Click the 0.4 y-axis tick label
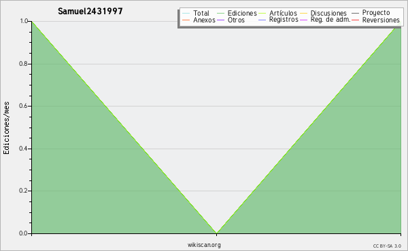 click(24, 149)
